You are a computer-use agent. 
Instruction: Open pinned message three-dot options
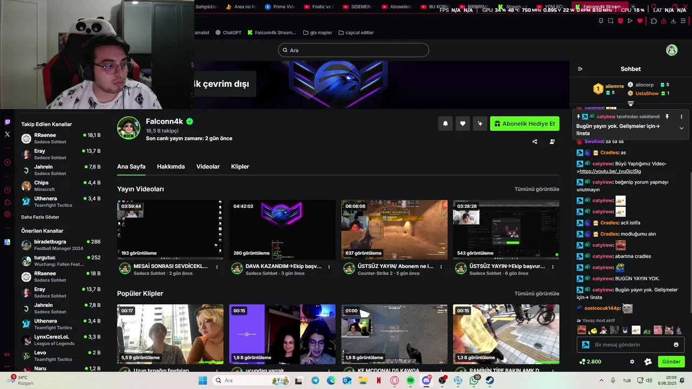[681, 117]
